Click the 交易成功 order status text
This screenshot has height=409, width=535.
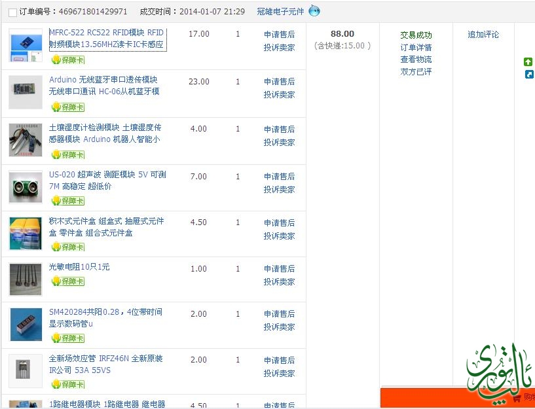click(416, 35)
